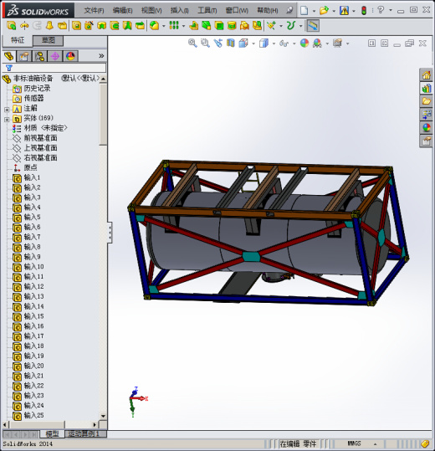This screenshot has width=435, height=451.
Task: Open the 编辑(E) menu
Action: click(122, 11)
